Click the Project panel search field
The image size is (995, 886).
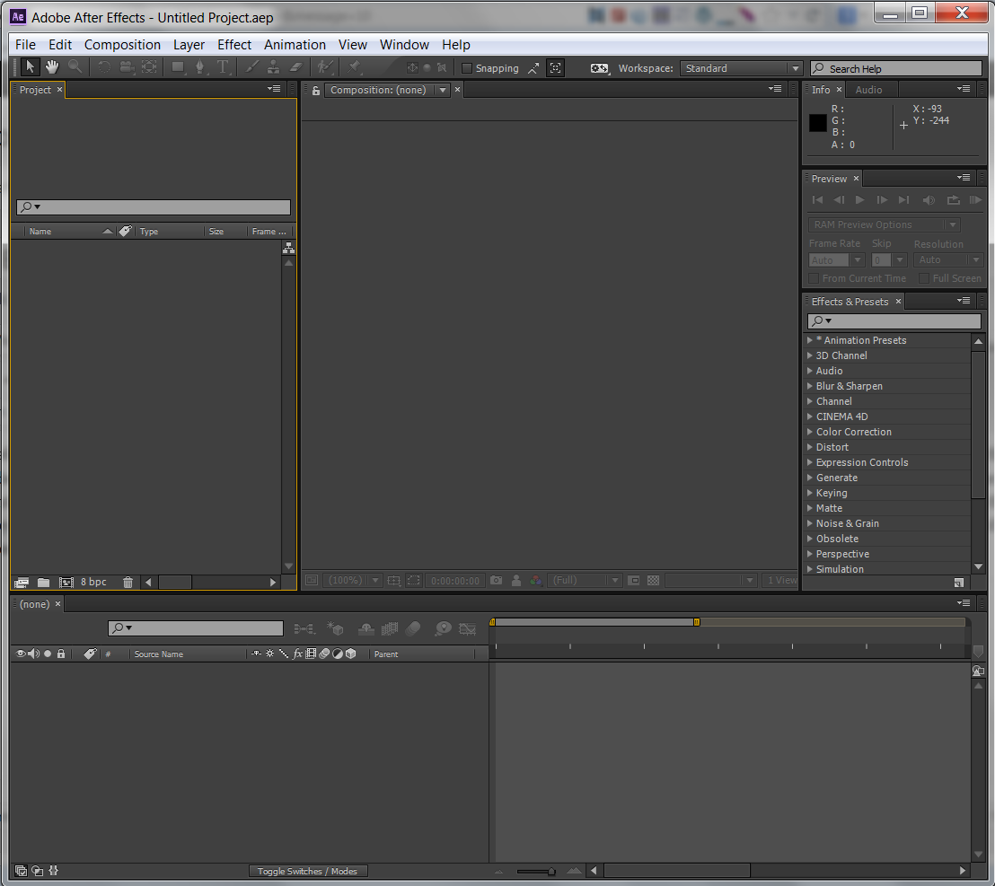pos(154,206)
